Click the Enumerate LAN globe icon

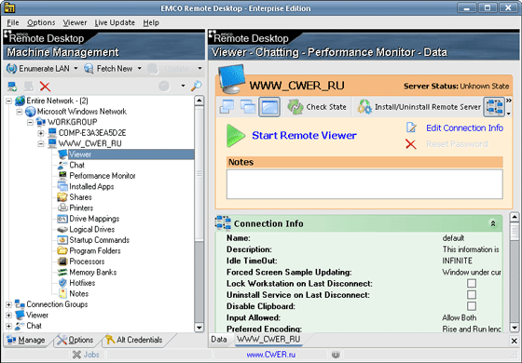click(x=11, y=69)
